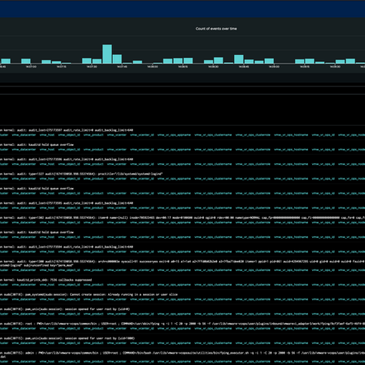Screen dimensions: 365x365
Task: Click vmw_host under the audit_lost=275173597 event
Action: pyautogui.click(x=47, y=135)
